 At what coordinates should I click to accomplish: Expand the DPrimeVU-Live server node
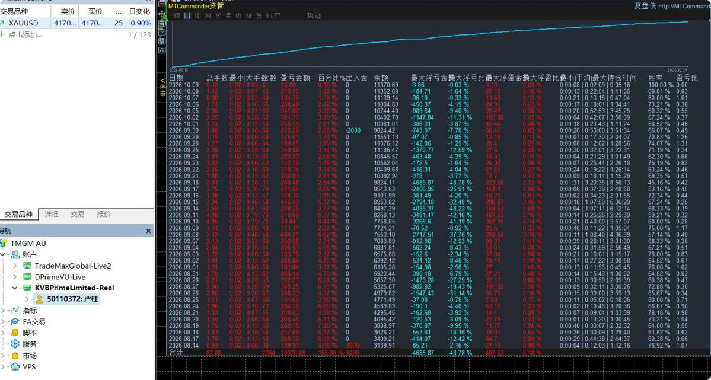[x=14, y=277]
